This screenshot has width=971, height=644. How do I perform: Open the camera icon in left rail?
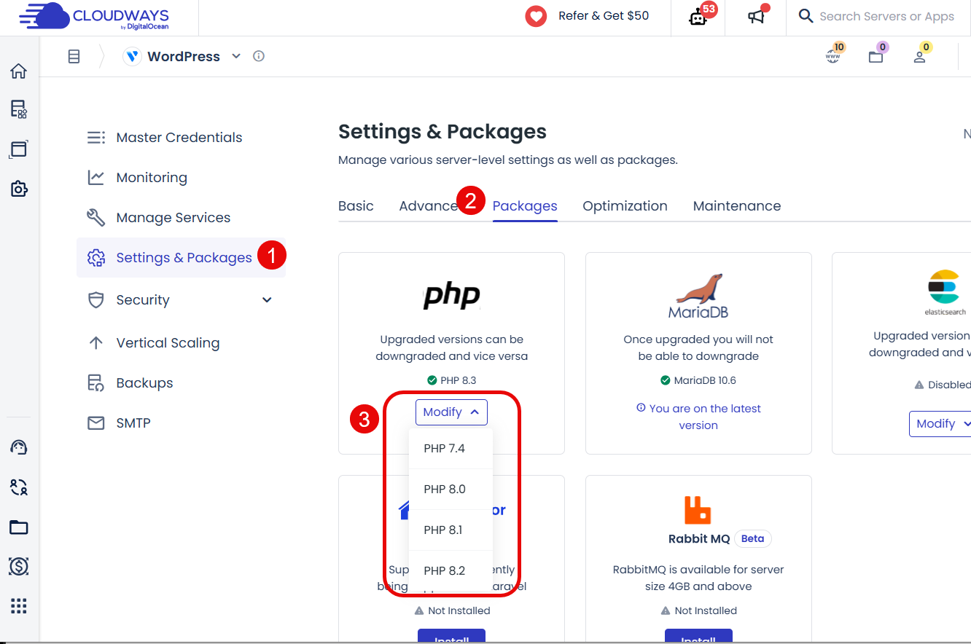(x=19, y=189)
